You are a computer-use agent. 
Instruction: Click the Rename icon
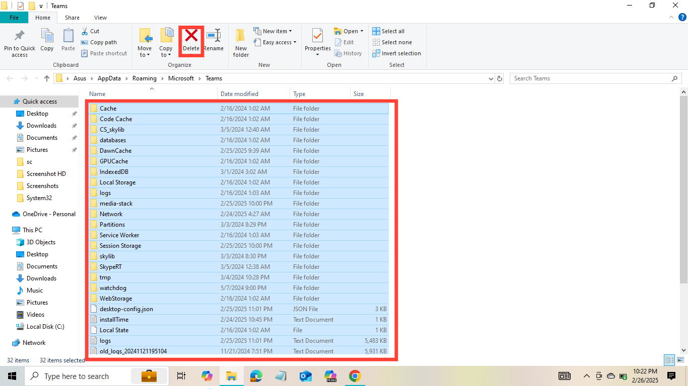tap(214, 41)
